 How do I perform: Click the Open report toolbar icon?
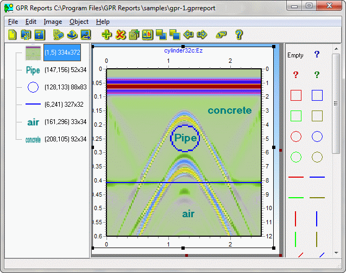pyautogui.click(x=26, y=35)
